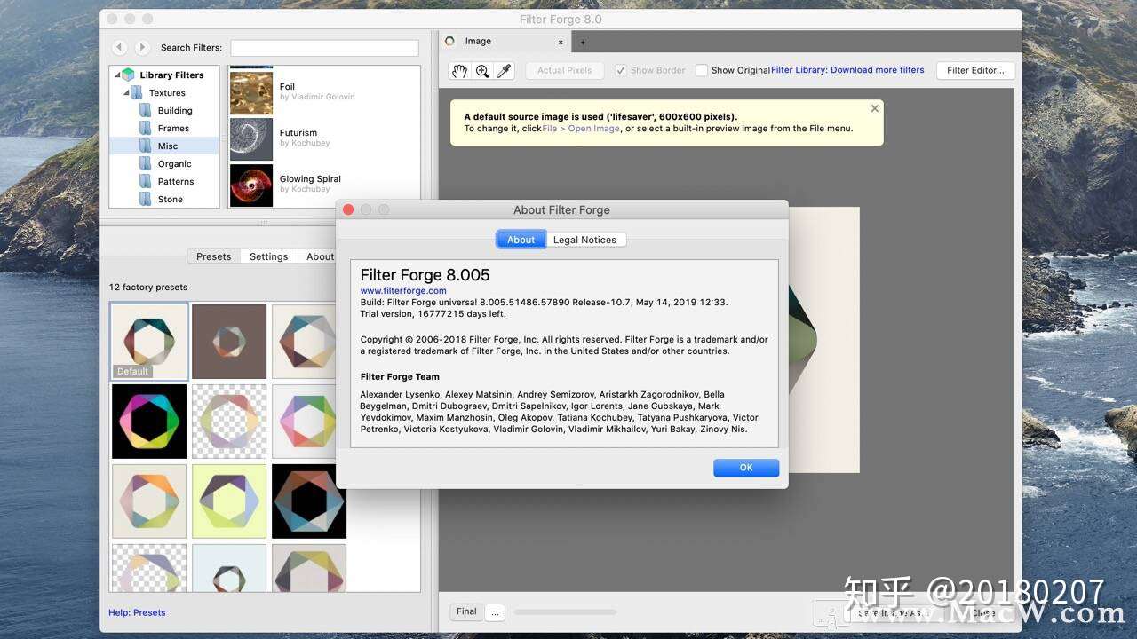1137x639 pixels.
Task: Select the black background rainbow hexagon preset
Action: (x=149, y=422)
